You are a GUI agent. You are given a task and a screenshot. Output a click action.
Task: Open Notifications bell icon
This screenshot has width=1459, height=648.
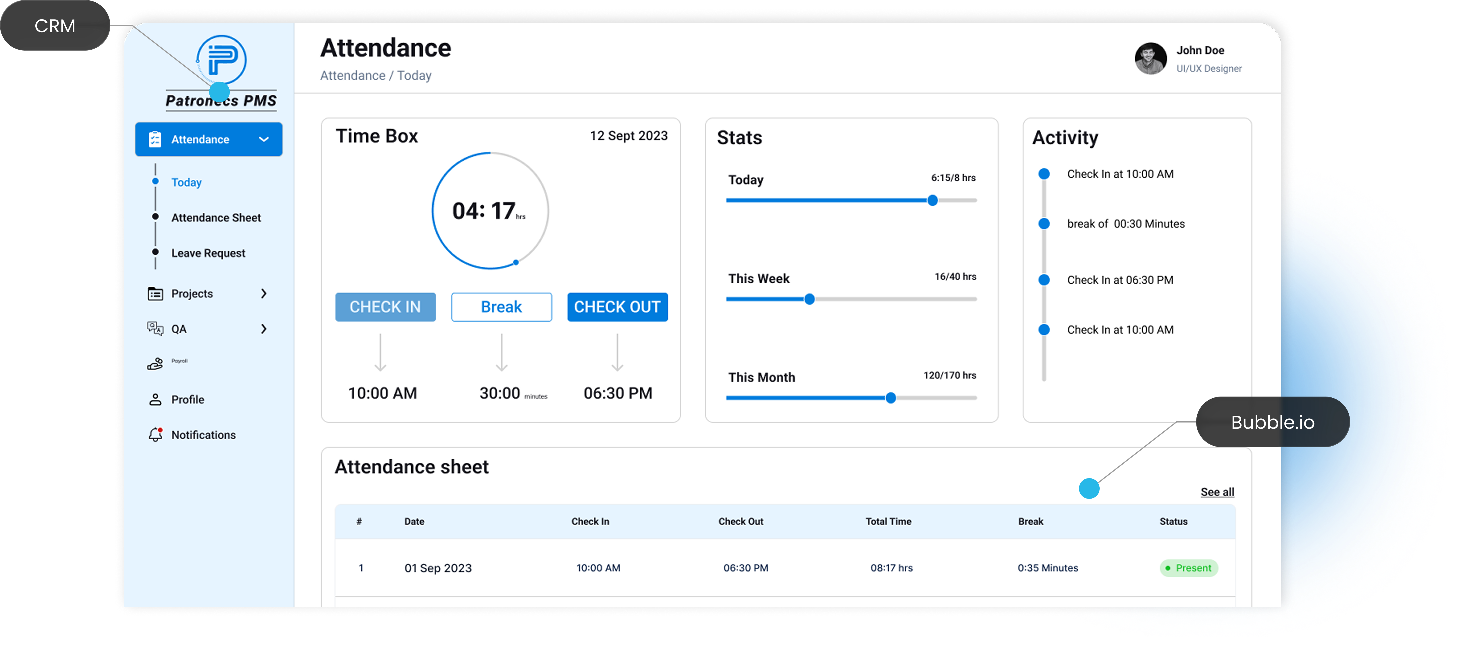point(155,434)
